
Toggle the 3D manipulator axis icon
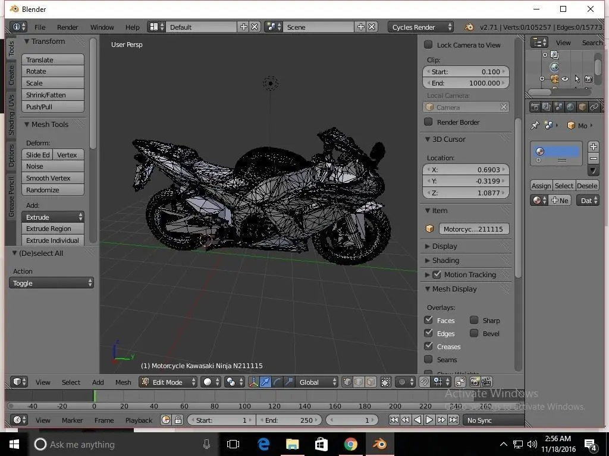(x=253, y=382)
